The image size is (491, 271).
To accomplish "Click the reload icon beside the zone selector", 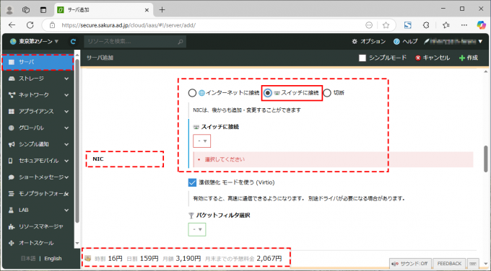I will coord(73,42).
